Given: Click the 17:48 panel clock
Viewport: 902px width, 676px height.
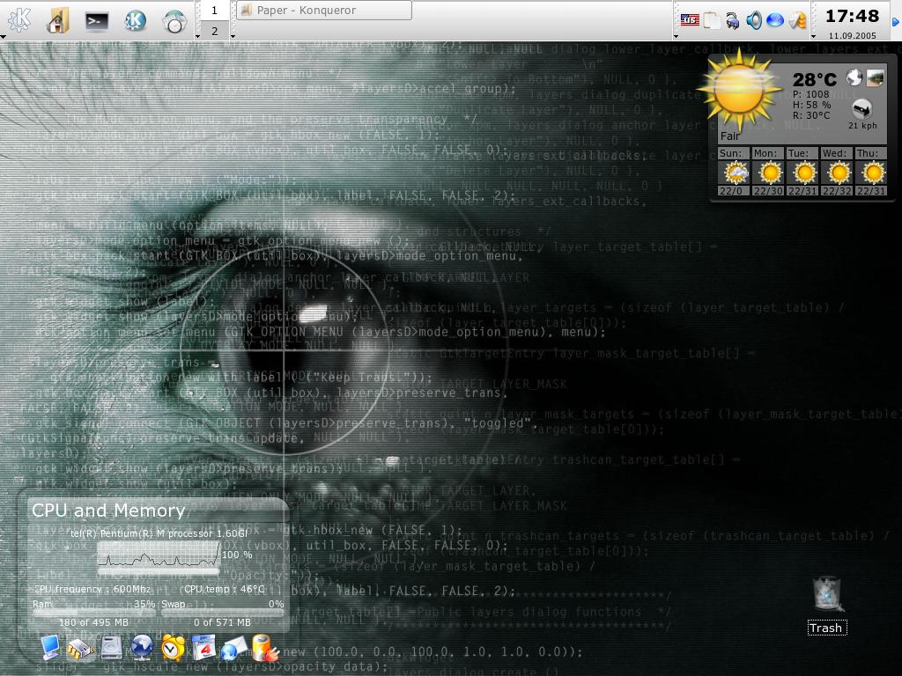Looking at the screenshot, I should click(852, 16).
